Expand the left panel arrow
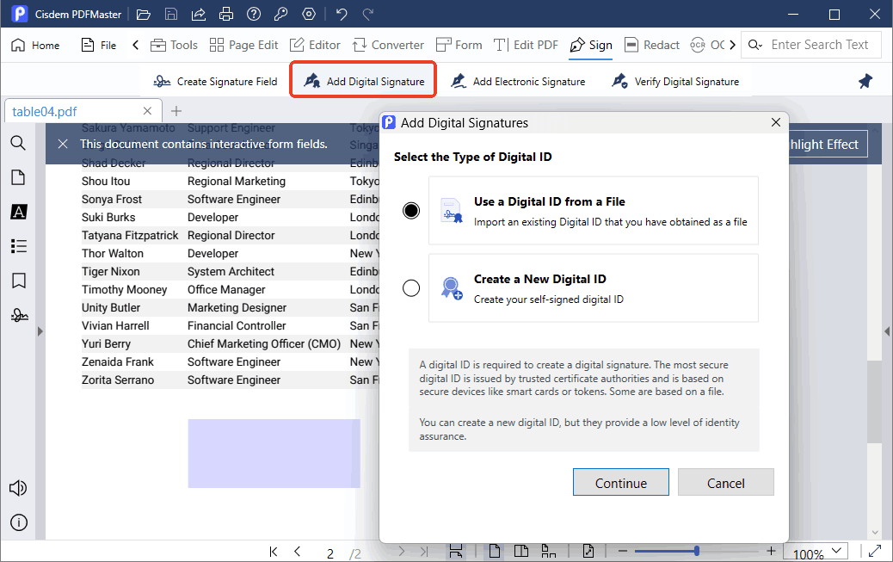Screen dimensions: 893x562 (40, 331)
